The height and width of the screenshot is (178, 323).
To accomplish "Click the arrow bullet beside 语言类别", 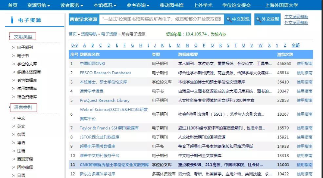I will point(11,108).
